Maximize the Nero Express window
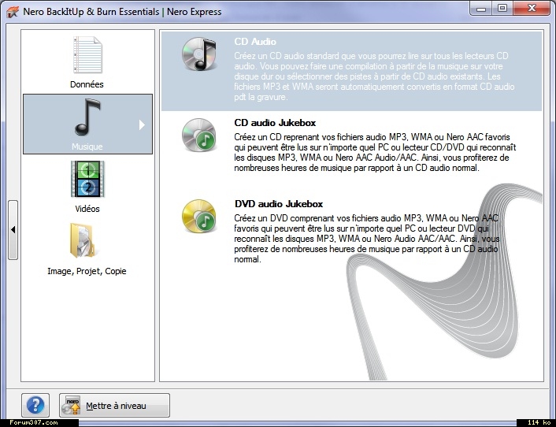The image size is (556, 427). [x=502, y=9]
